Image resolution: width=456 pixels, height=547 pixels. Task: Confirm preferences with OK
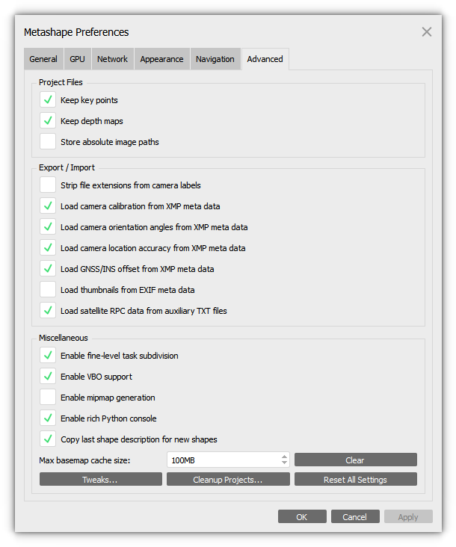302,516
